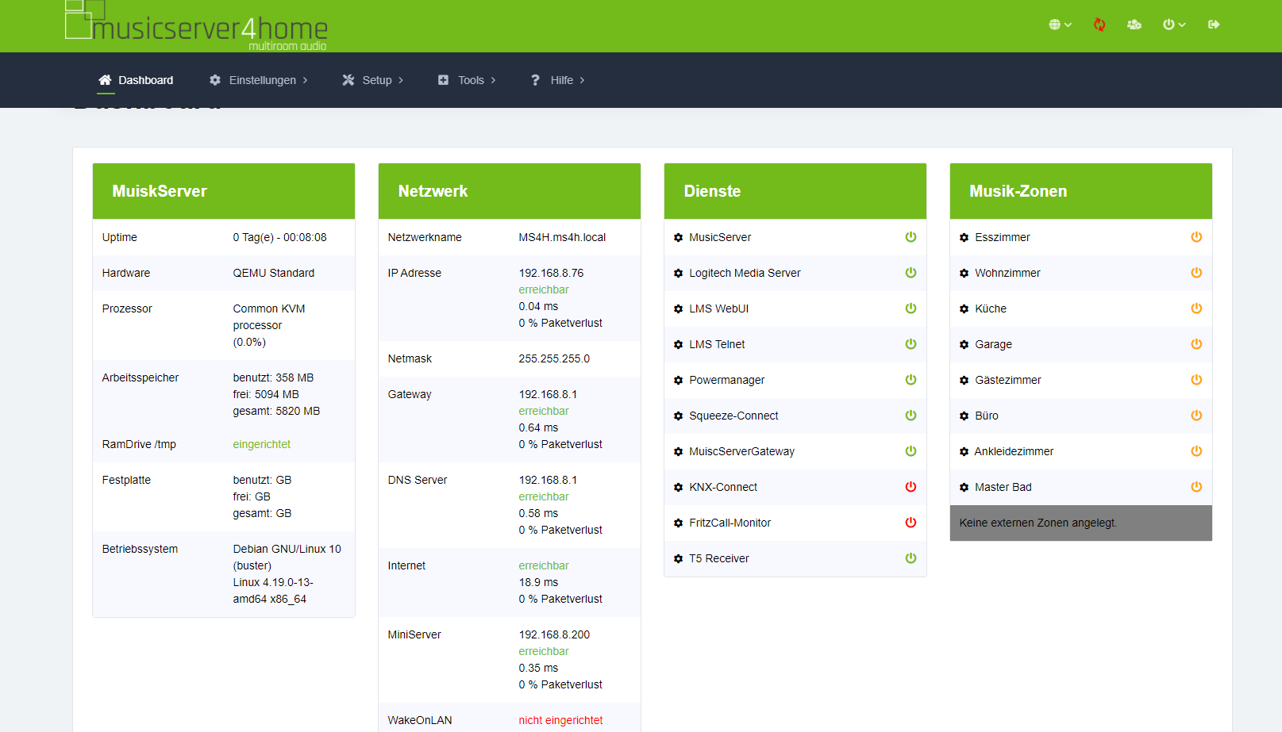Toggle power for the Büro zone
The height and width of the screenshot is (732, 1282).
[x=1196, y=416]
